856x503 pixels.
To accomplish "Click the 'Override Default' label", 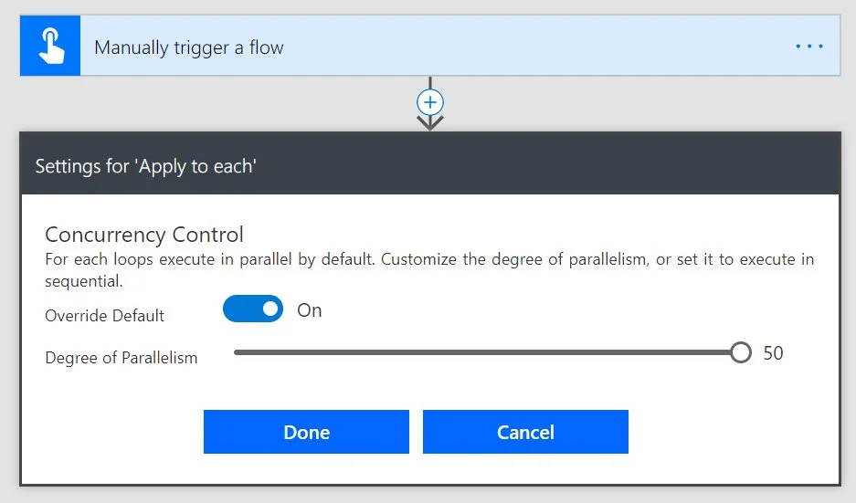I will click(x=105, y=316).
